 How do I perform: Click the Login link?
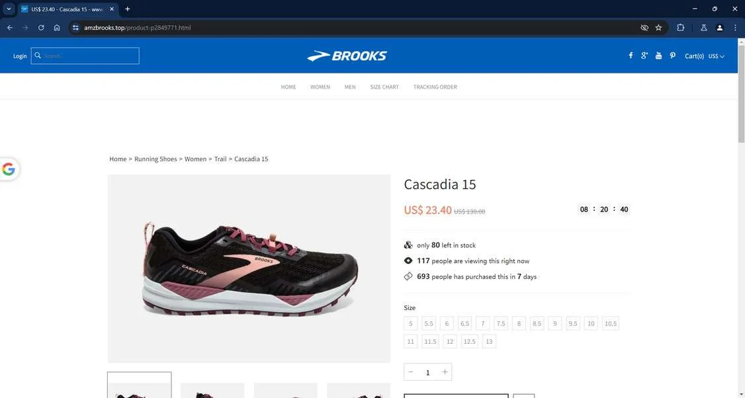point(20,56)
